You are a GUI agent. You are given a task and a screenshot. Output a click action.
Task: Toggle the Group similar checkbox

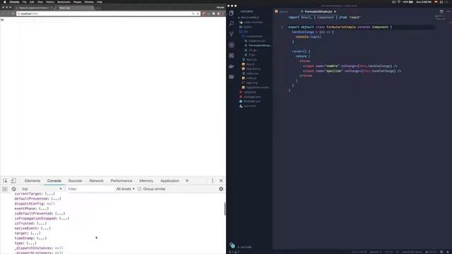click(x=140, y=189)
